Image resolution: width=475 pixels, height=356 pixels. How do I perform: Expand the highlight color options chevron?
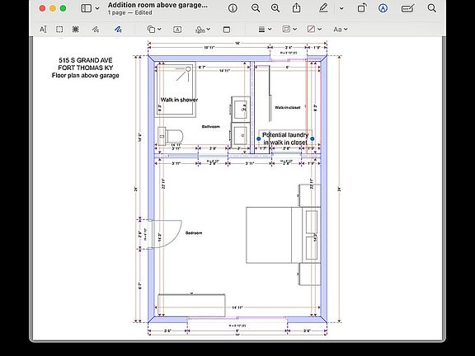pos(341,8)
